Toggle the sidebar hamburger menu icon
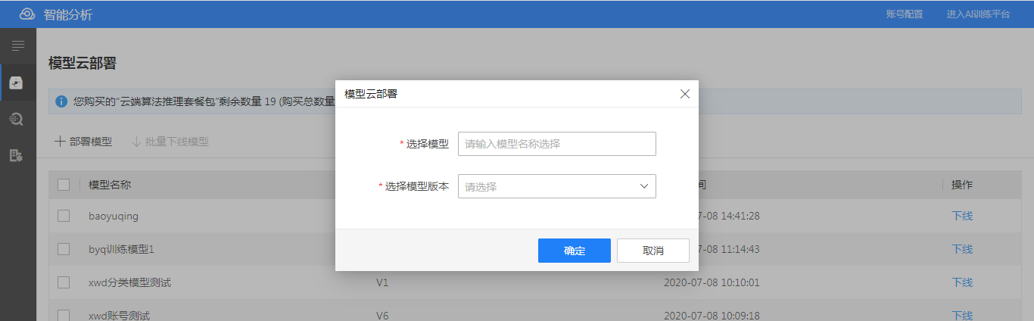Screen dimensions: 1034x321 [x=18, y=46]
